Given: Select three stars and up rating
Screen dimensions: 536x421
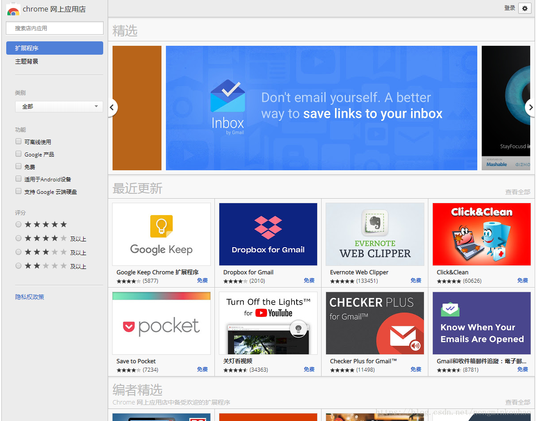Looking at the screenshot, I should point(18,252).
